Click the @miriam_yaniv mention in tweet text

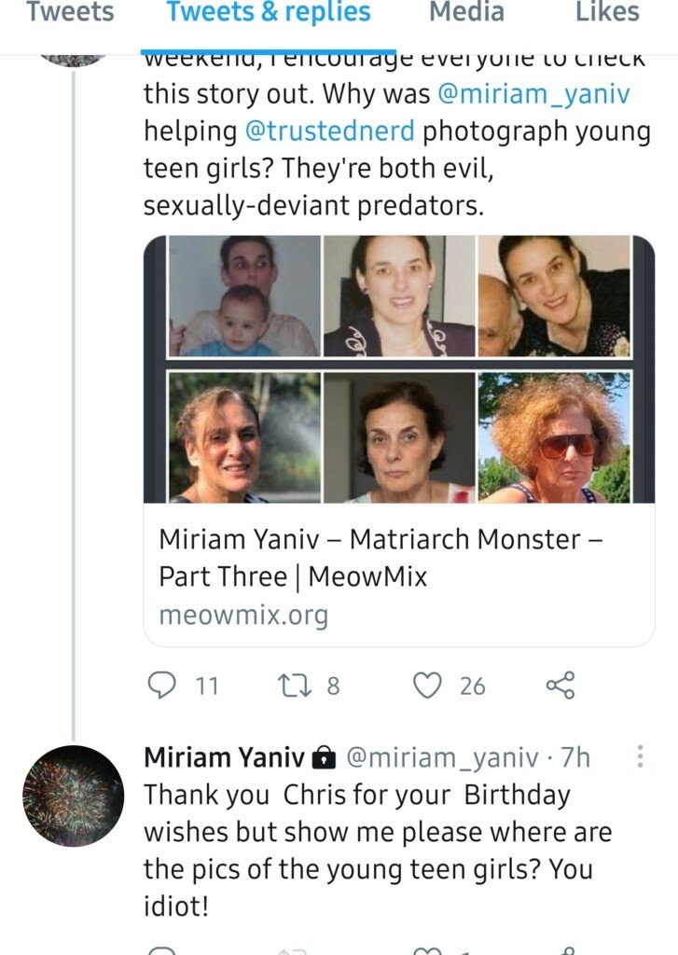click(x=533, y=94)
